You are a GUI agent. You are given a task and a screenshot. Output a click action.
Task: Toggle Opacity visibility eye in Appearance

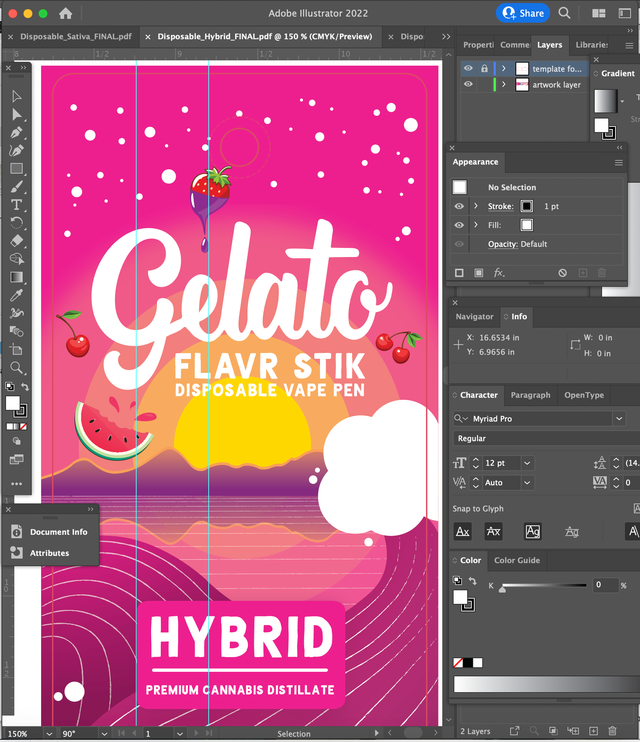pos(459,244)
